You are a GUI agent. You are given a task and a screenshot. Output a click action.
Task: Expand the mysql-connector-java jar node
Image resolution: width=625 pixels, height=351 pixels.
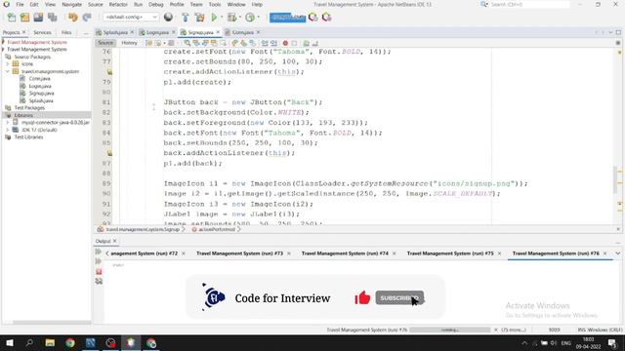pyautogui.click(x=7, y=123)
